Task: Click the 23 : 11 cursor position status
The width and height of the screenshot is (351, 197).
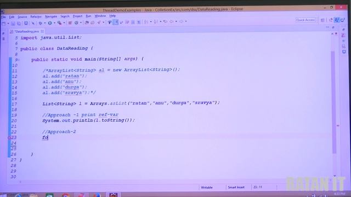Action: click(258, 187)
